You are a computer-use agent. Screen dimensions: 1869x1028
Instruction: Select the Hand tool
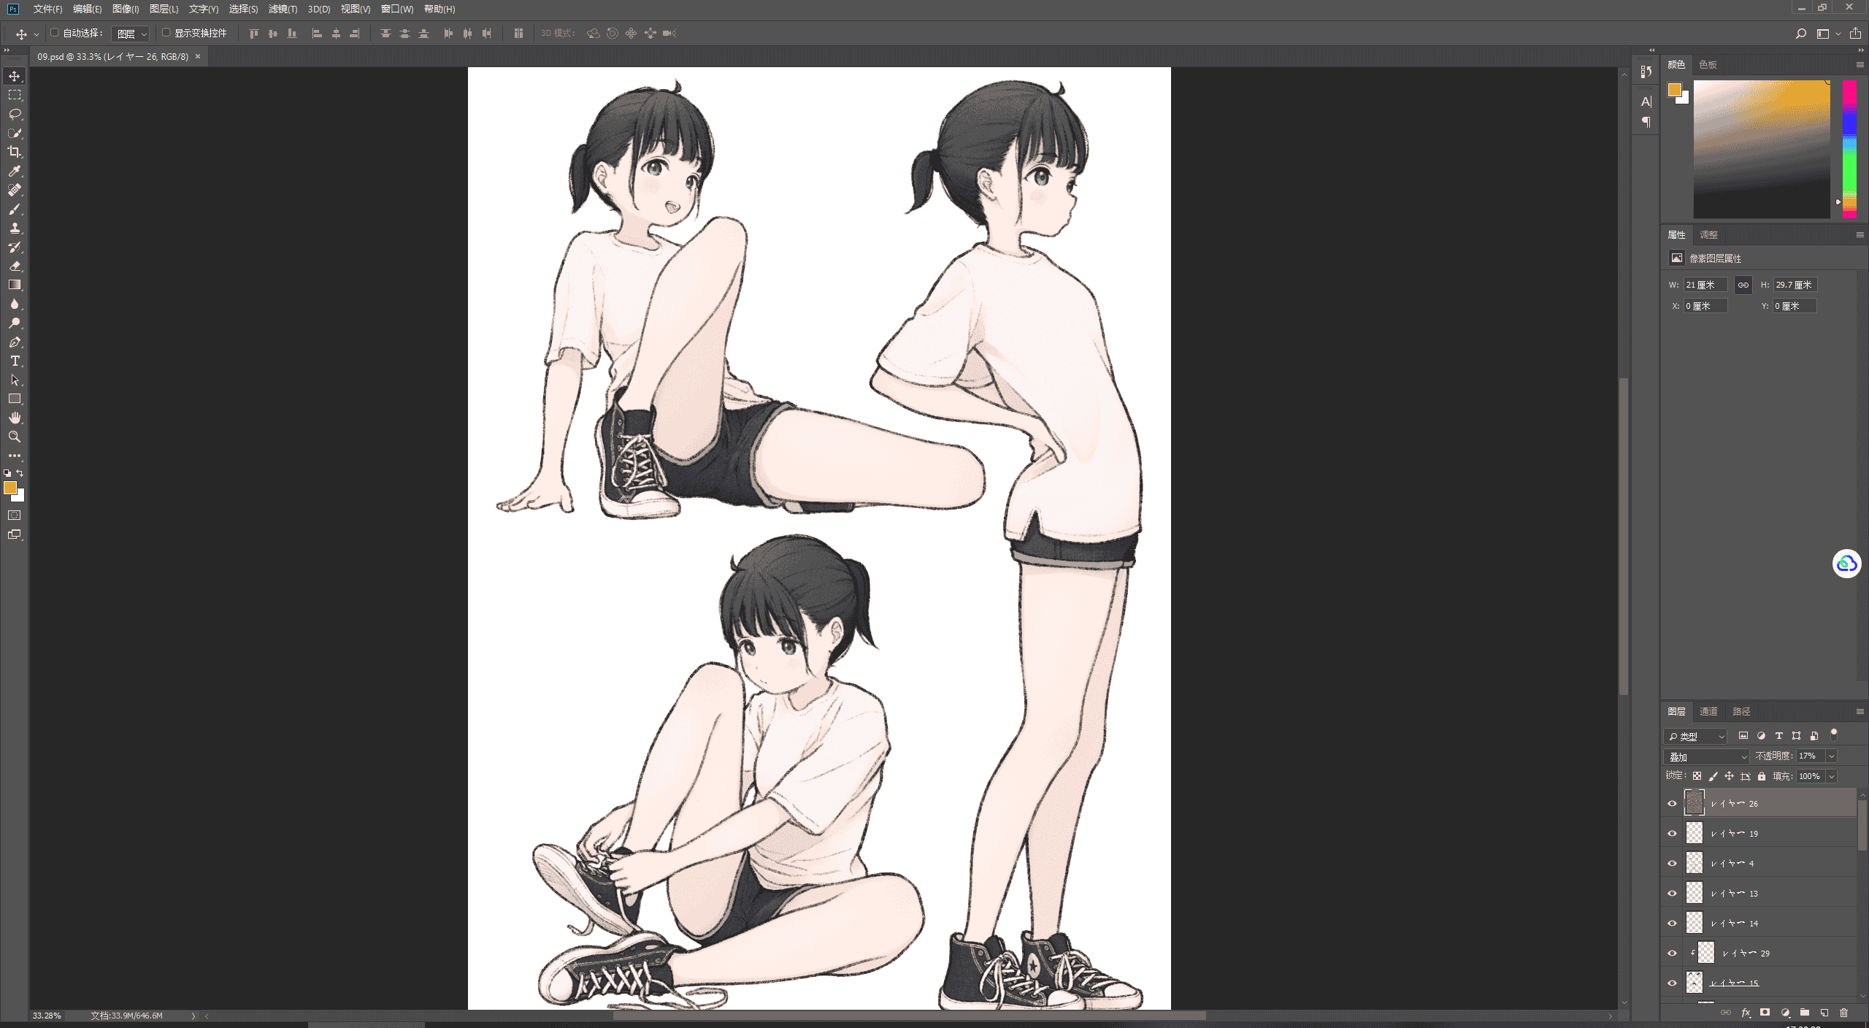click(15, 418)
